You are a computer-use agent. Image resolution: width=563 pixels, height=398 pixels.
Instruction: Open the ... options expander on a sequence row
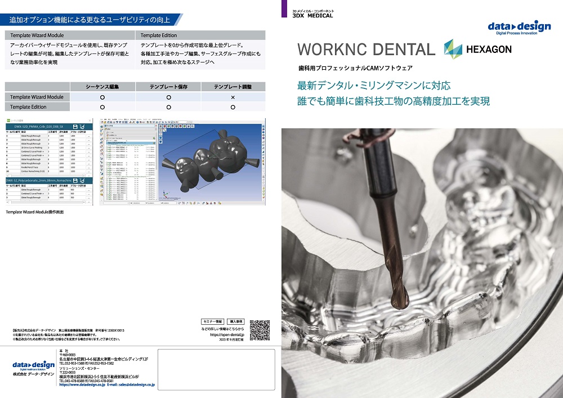88,136
